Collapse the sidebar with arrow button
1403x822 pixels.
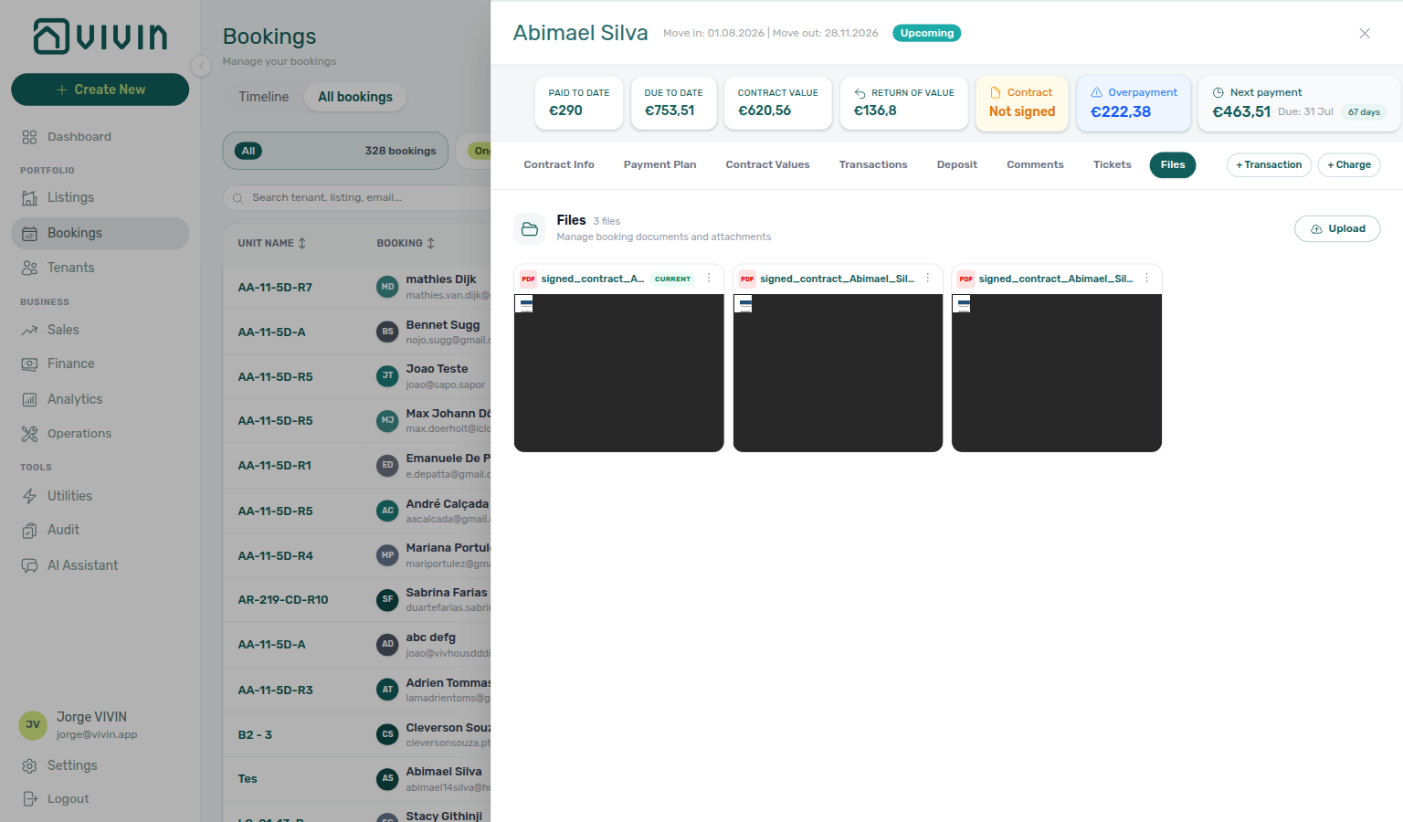pos(201,66)
